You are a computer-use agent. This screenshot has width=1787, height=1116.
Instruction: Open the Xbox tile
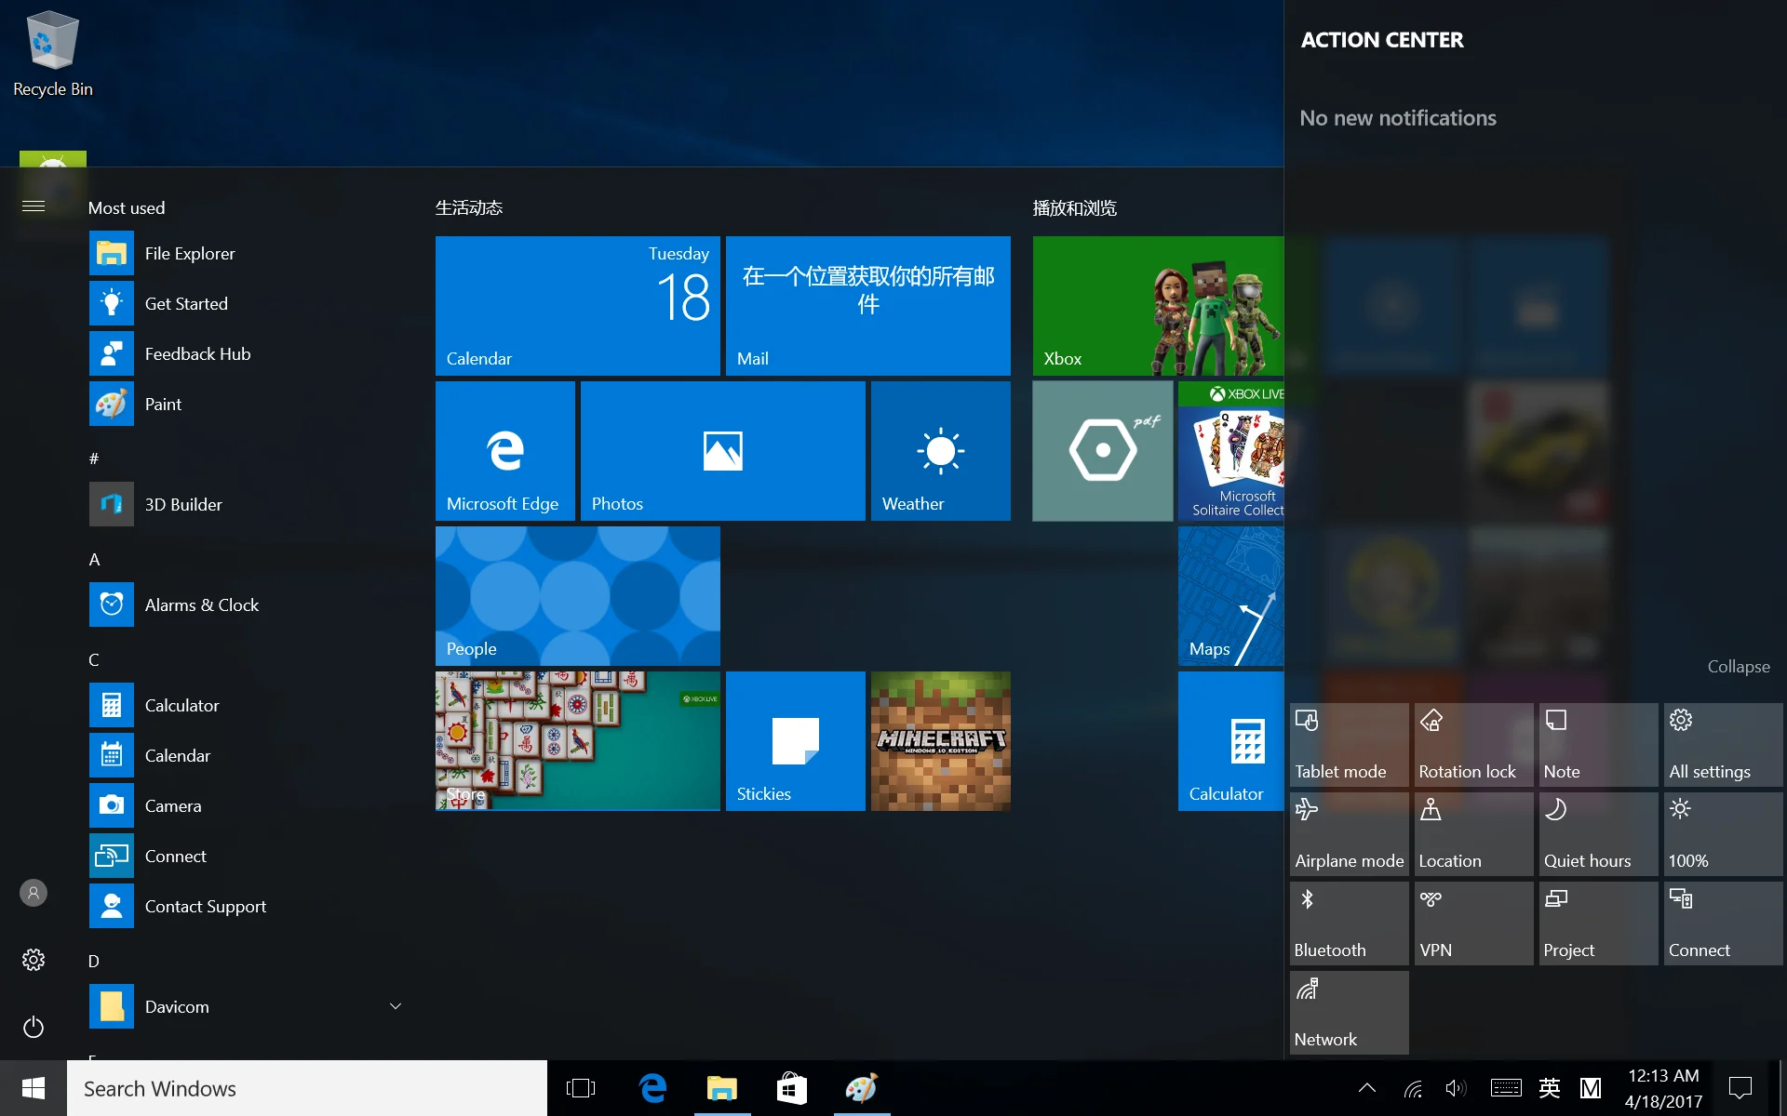1157,306
